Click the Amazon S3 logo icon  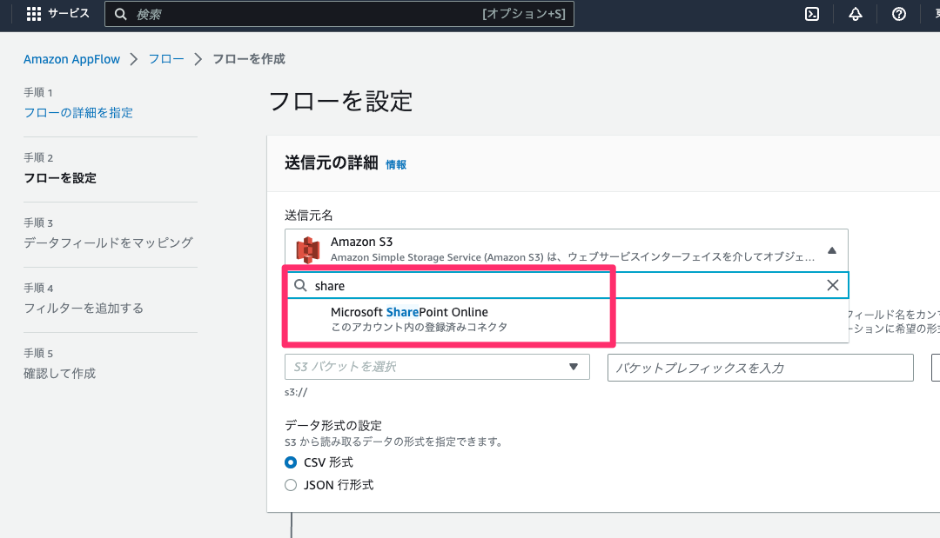pos(307,249)
